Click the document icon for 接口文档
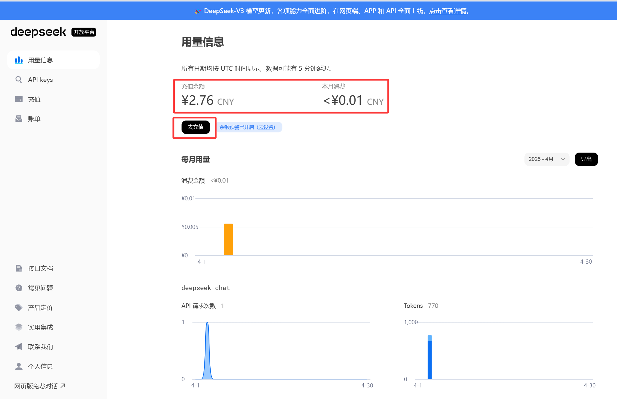The width and height of the screenshot is (617, 399). click(19, 268)
